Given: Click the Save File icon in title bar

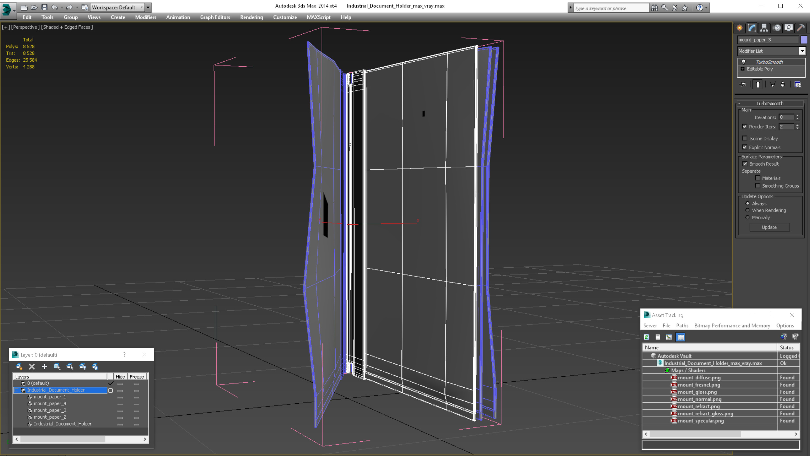Looking at the screenshot, I should [x=44, y=7].
